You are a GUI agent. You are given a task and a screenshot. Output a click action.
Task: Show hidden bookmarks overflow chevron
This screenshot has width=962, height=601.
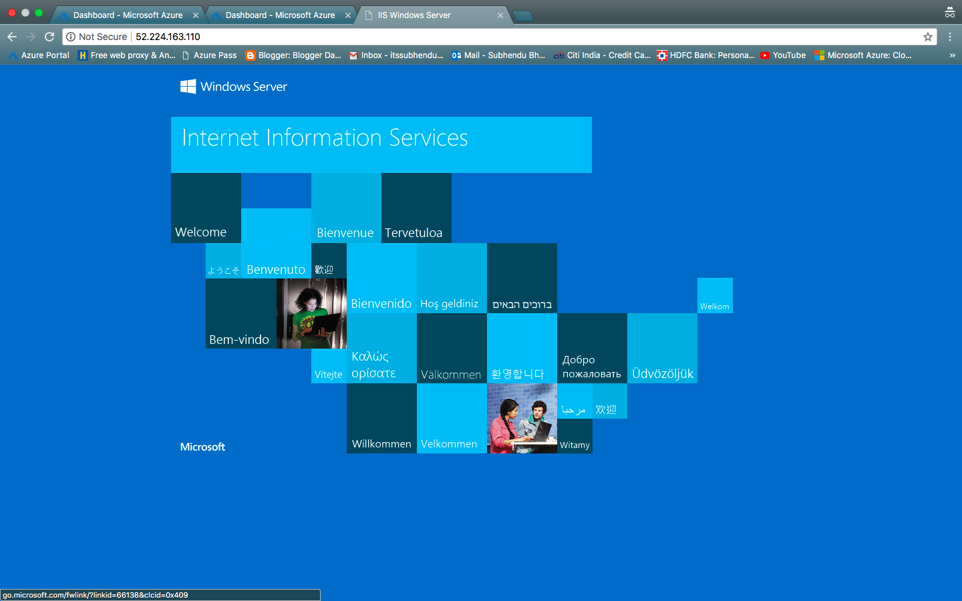952,55
